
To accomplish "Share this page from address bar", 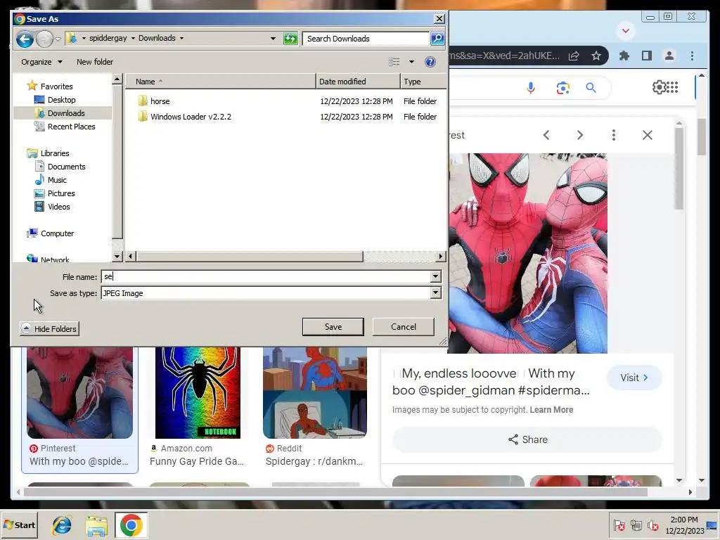I will click(574, 56).
